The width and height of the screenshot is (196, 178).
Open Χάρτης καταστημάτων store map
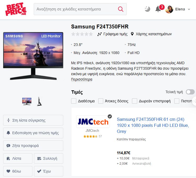(x=151, y=34)
